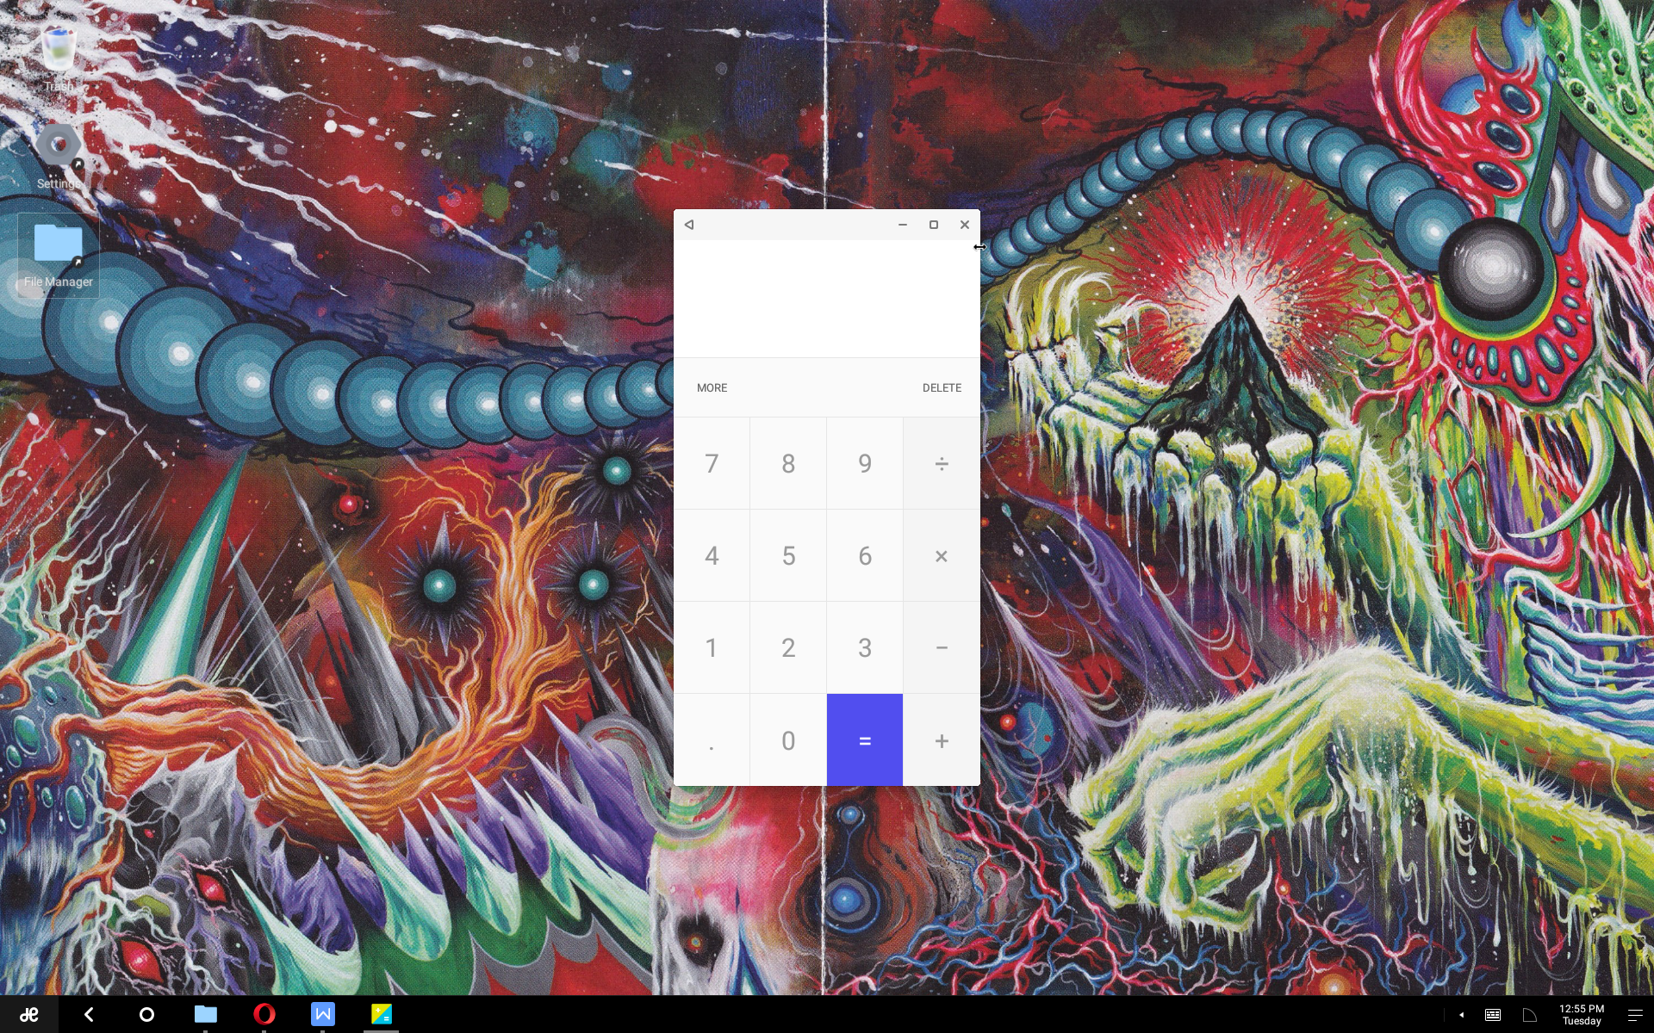Expand the system tray arrow

click(x=1462, y=1015)
